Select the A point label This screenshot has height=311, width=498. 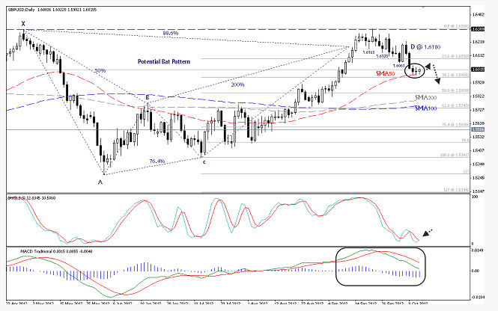[x=100, y=182]
